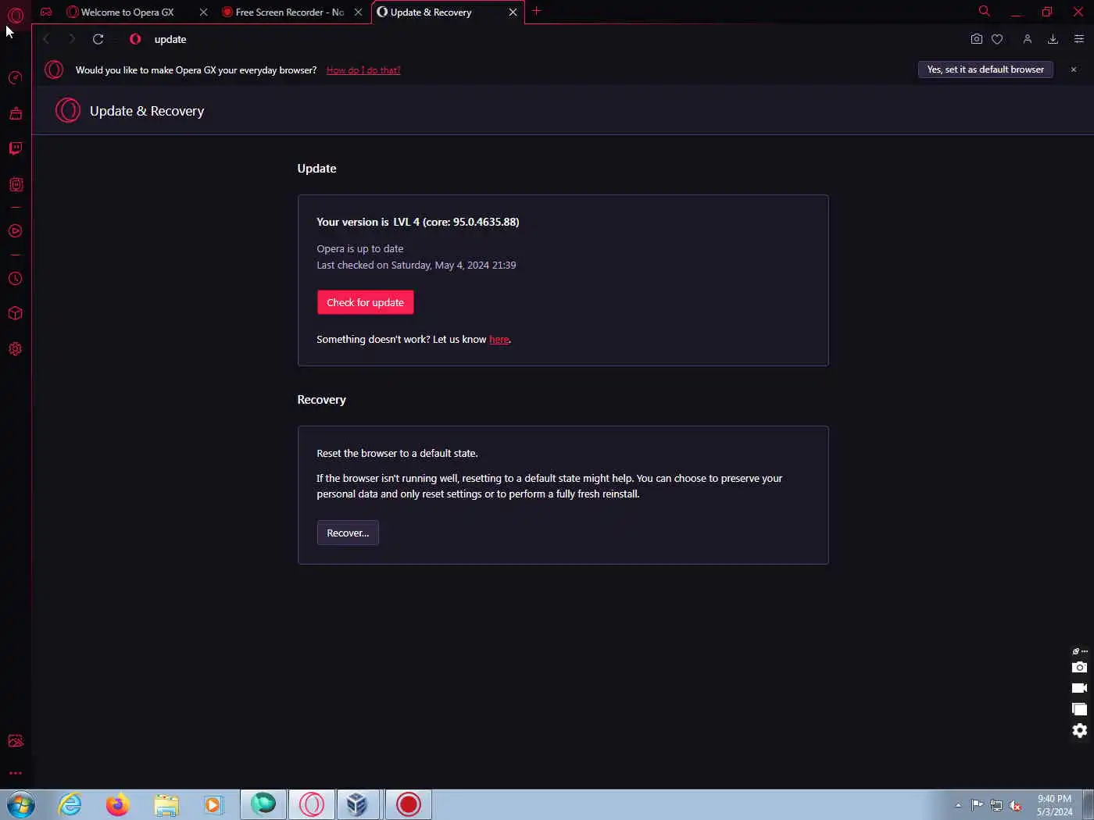Image resolution: width=1094 pixels, height=820 pixels.
Task: Open the How do I do that? link
Action: (x=363, y=70)
